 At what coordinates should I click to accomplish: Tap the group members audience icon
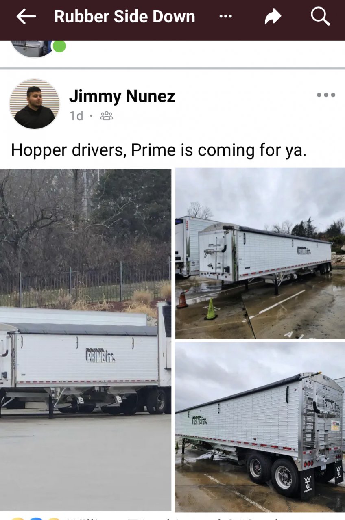107,116
